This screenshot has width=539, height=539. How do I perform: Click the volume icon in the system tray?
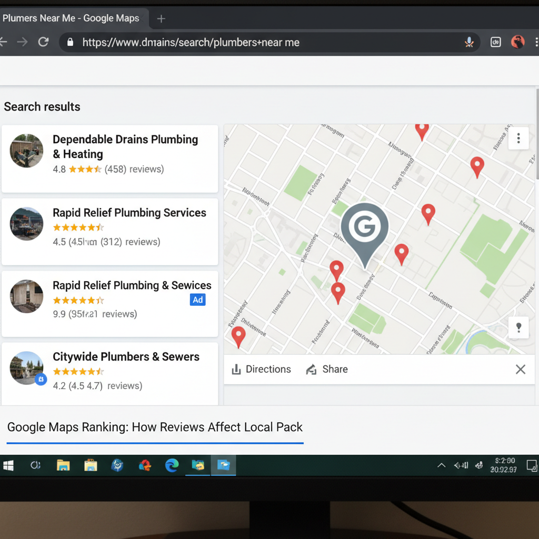pyautogui.click(x=461, y=465)
